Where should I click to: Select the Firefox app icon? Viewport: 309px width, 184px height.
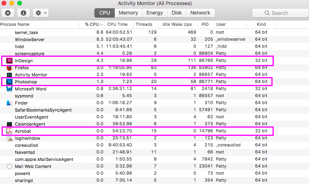(9, 68)
